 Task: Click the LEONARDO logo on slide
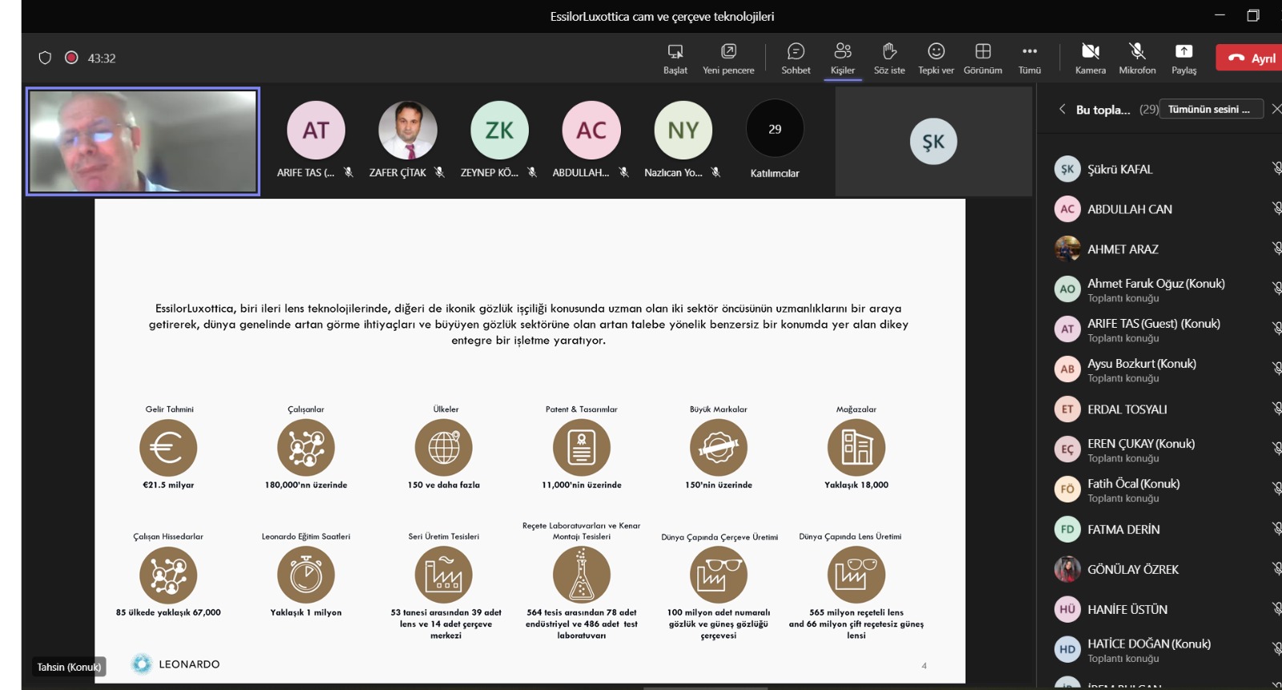pyautogui.click(x=175, y=664)
